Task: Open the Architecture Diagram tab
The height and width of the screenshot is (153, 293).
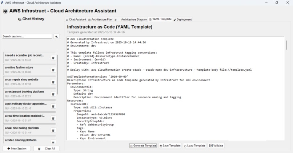Action: (131, 19)
